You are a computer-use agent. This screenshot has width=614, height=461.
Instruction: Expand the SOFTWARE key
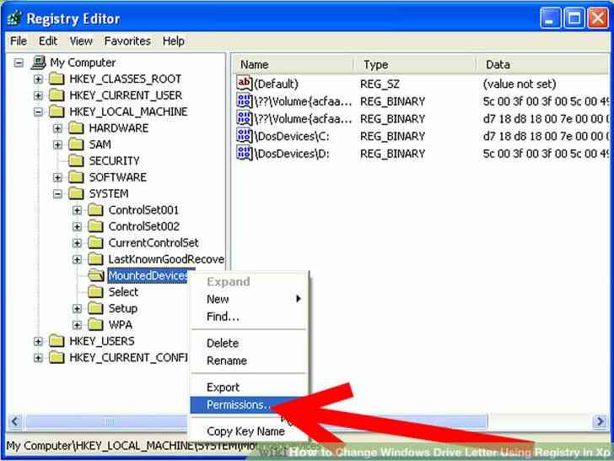click(x=57, y=177)
